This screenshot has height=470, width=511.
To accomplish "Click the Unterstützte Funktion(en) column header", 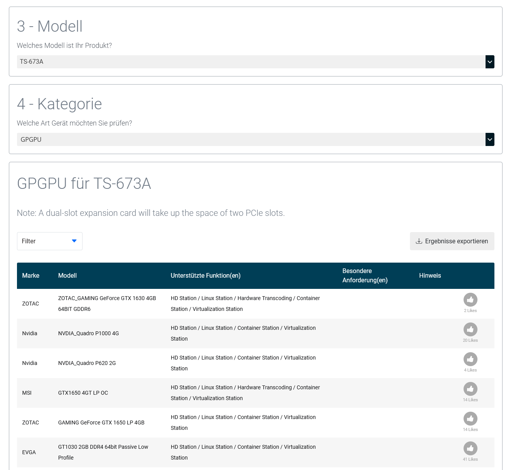I will [x=206, y=275].
